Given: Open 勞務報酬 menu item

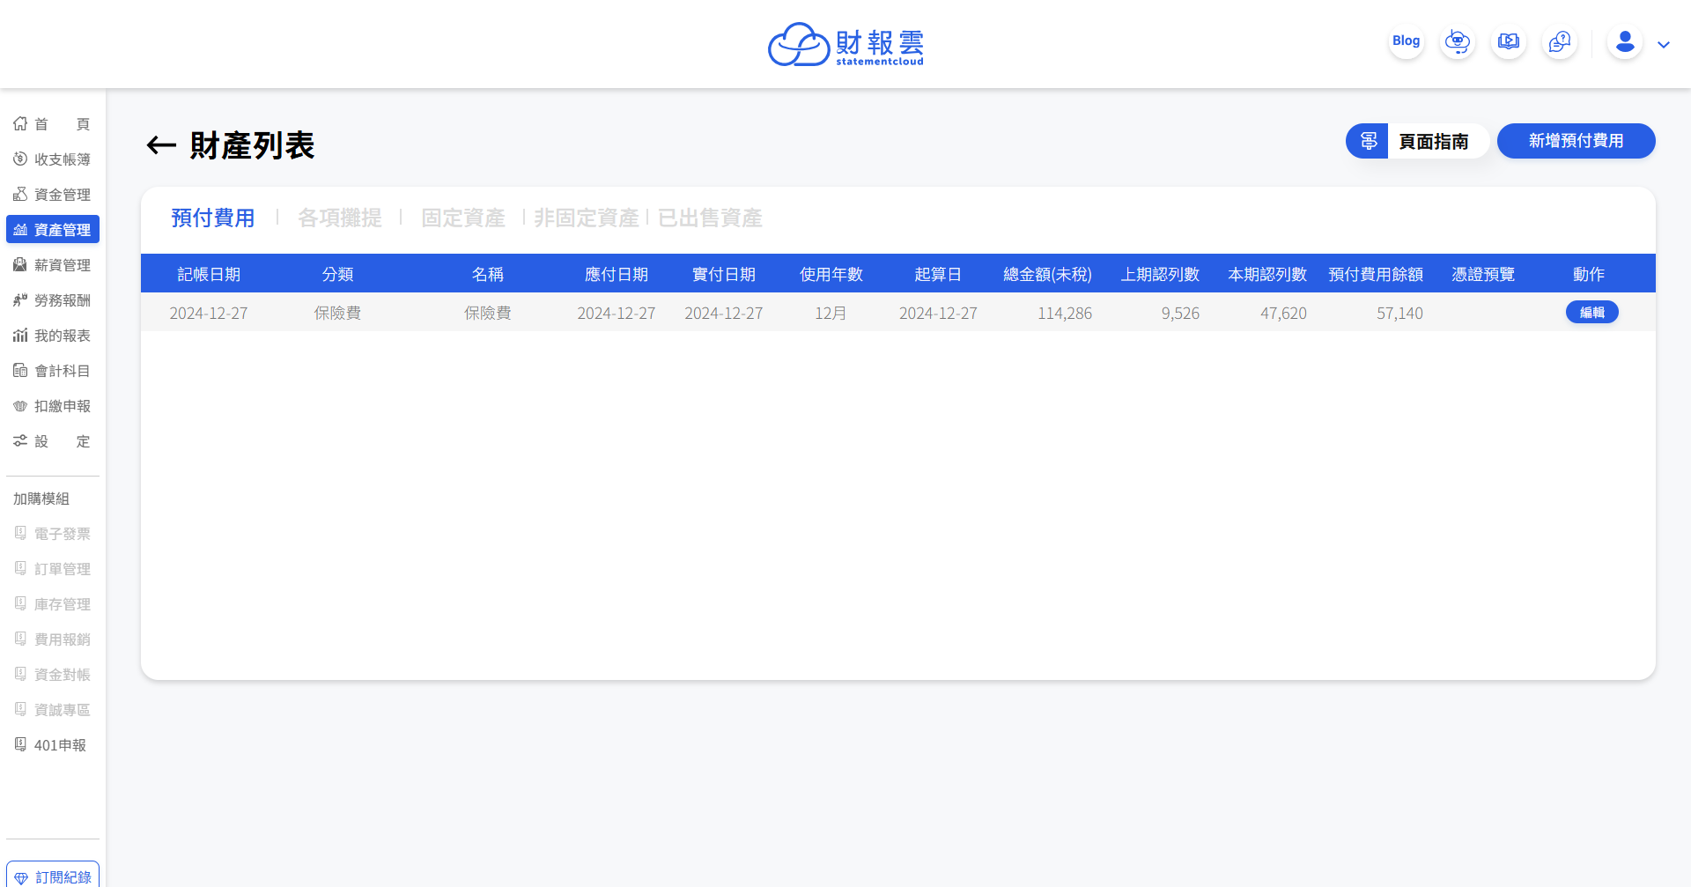Looking at the screenshot, I should [x=53, y=300].
